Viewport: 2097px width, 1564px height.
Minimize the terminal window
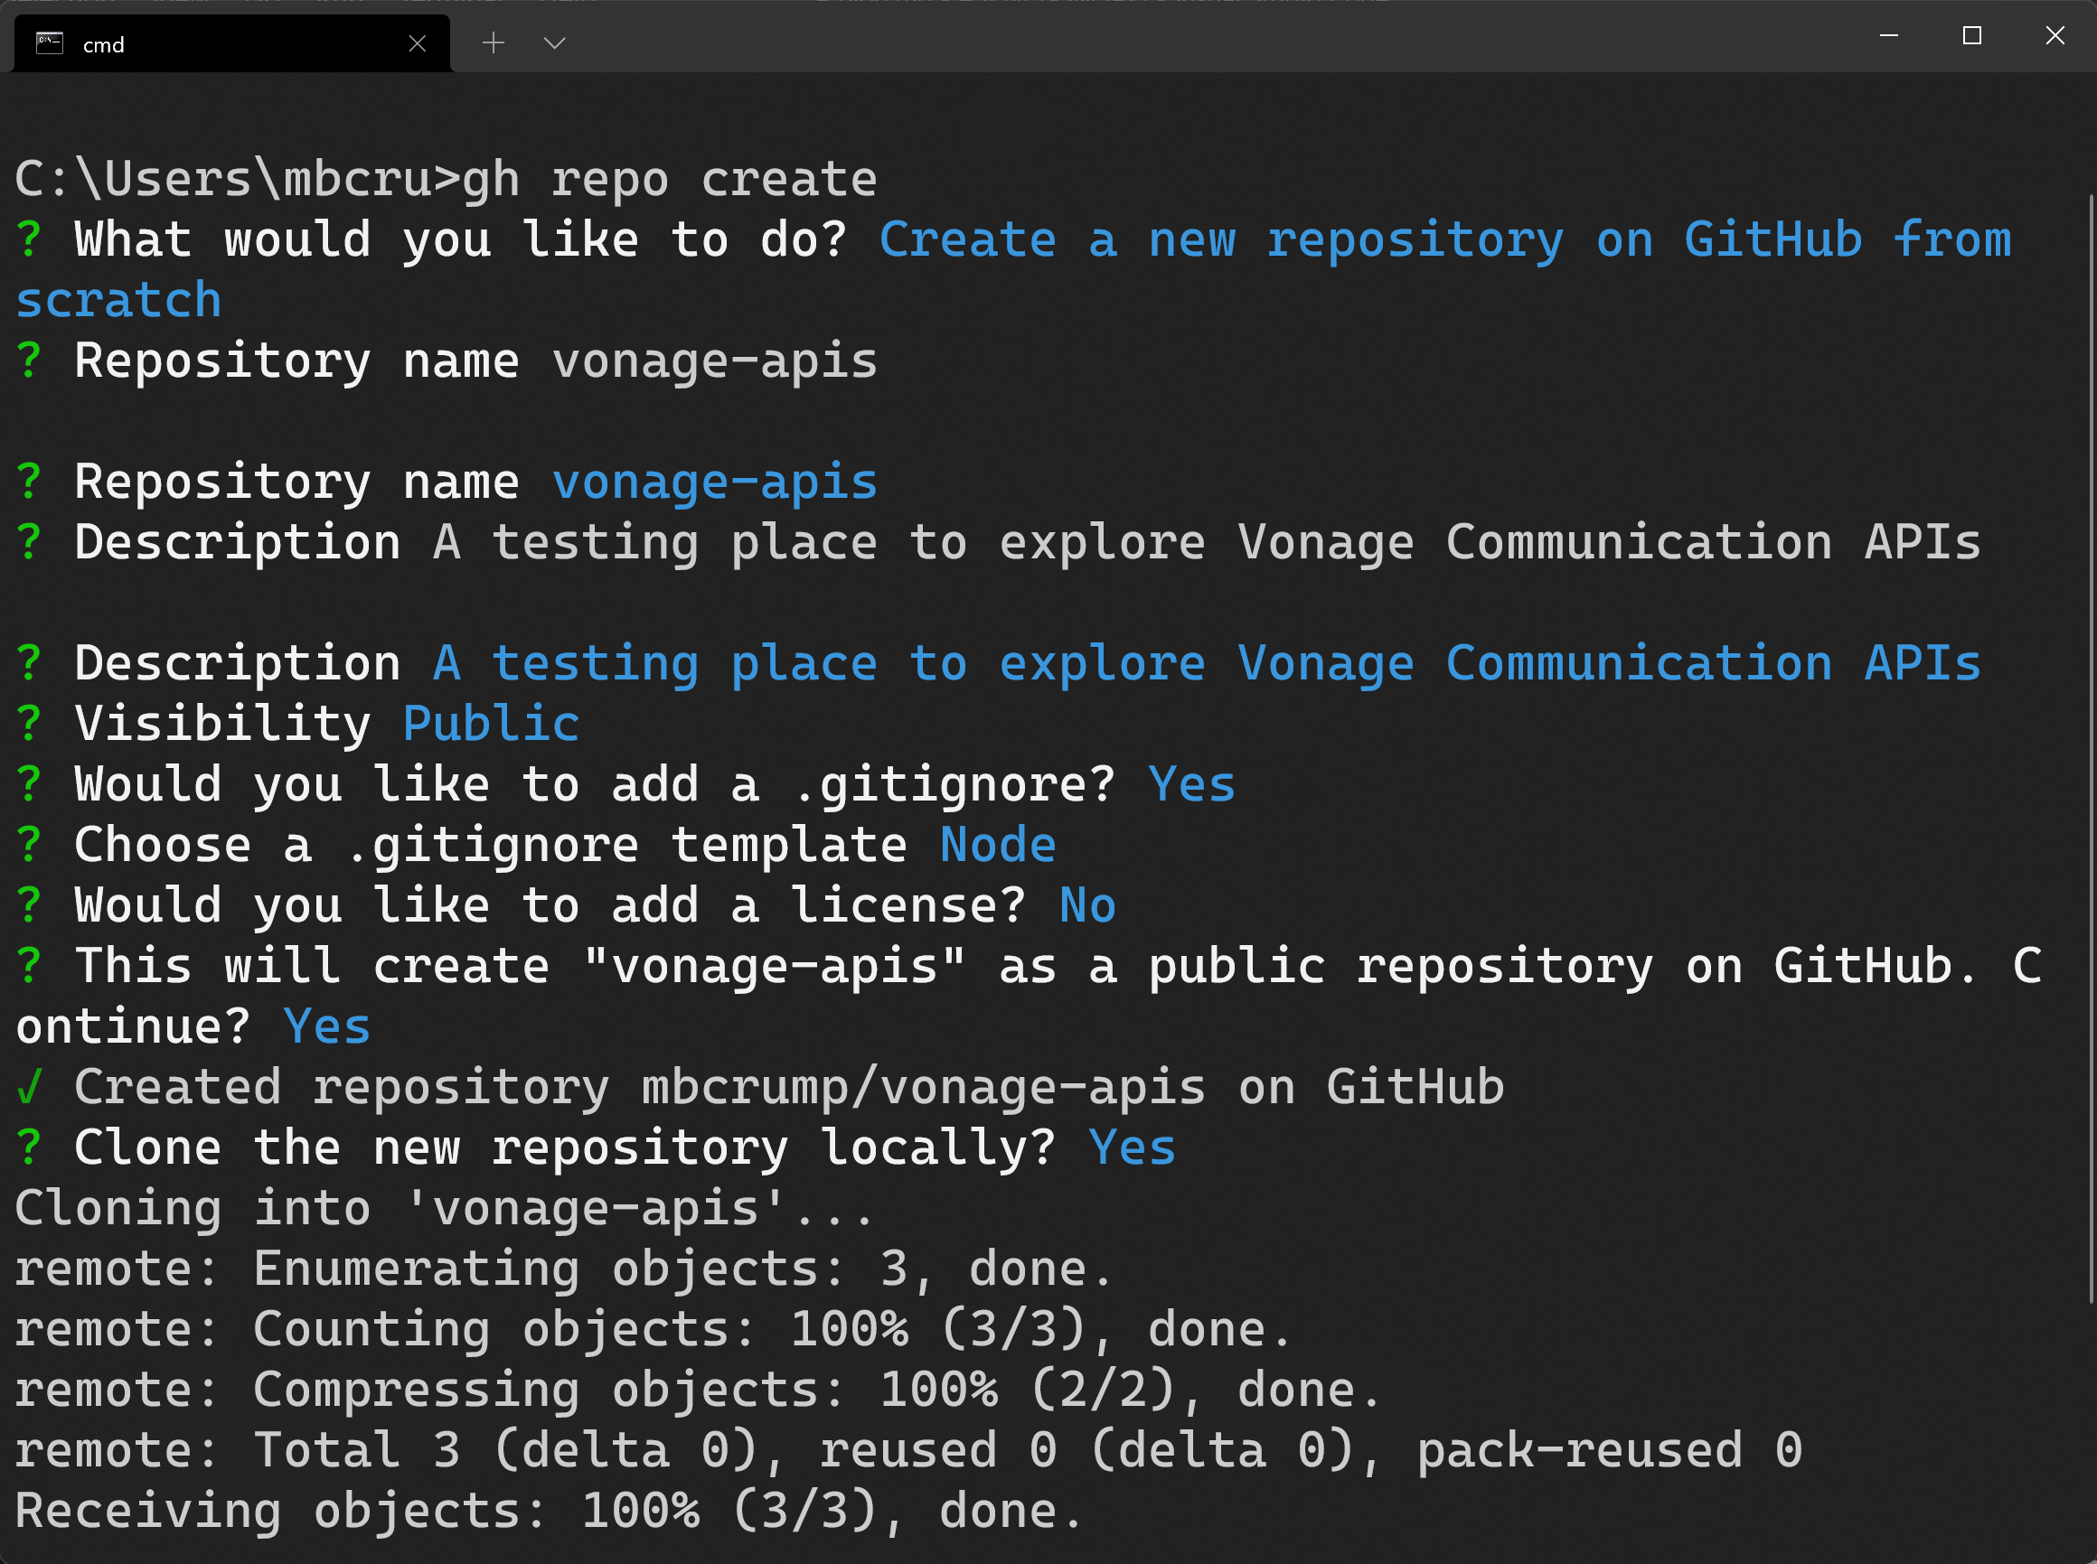1888,36
